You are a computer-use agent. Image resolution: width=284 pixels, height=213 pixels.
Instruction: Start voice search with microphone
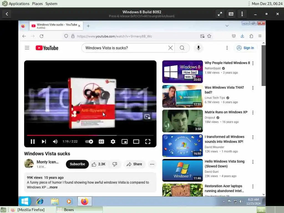[199, 48]
